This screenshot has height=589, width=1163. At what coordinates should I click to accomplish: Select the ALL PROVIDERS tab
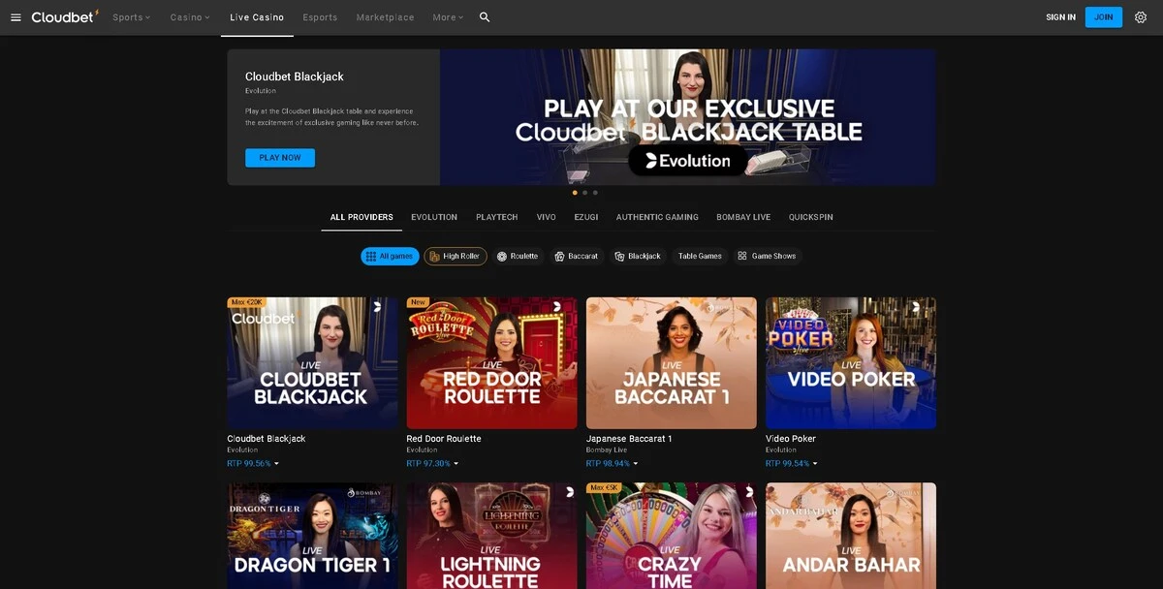click(361, 217)
